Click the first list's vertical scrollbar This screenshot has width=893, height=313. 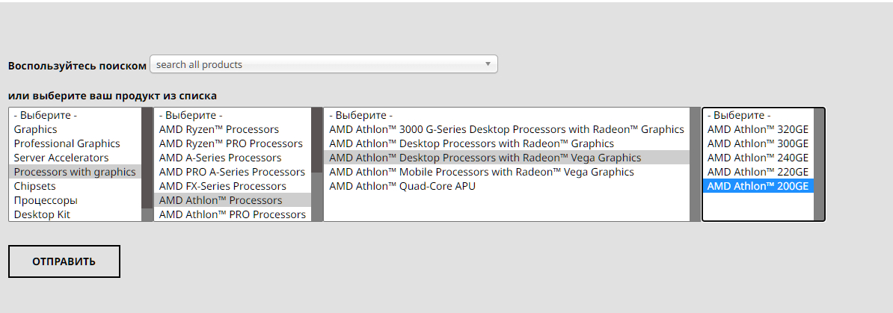pyautogui.click(x=147, y=164)
